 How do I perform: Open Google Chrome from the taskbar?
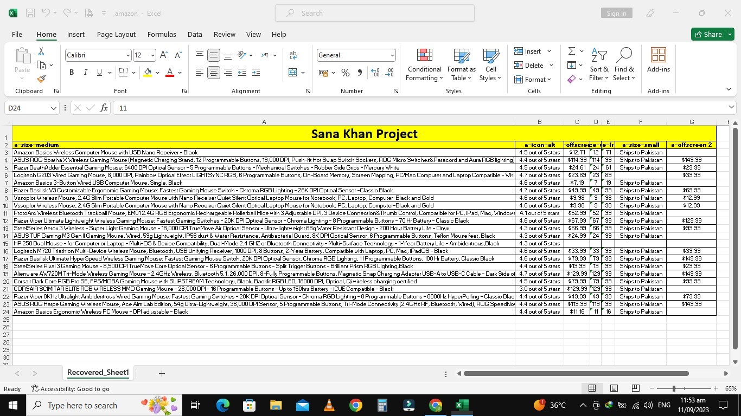(x=355, y=405)
